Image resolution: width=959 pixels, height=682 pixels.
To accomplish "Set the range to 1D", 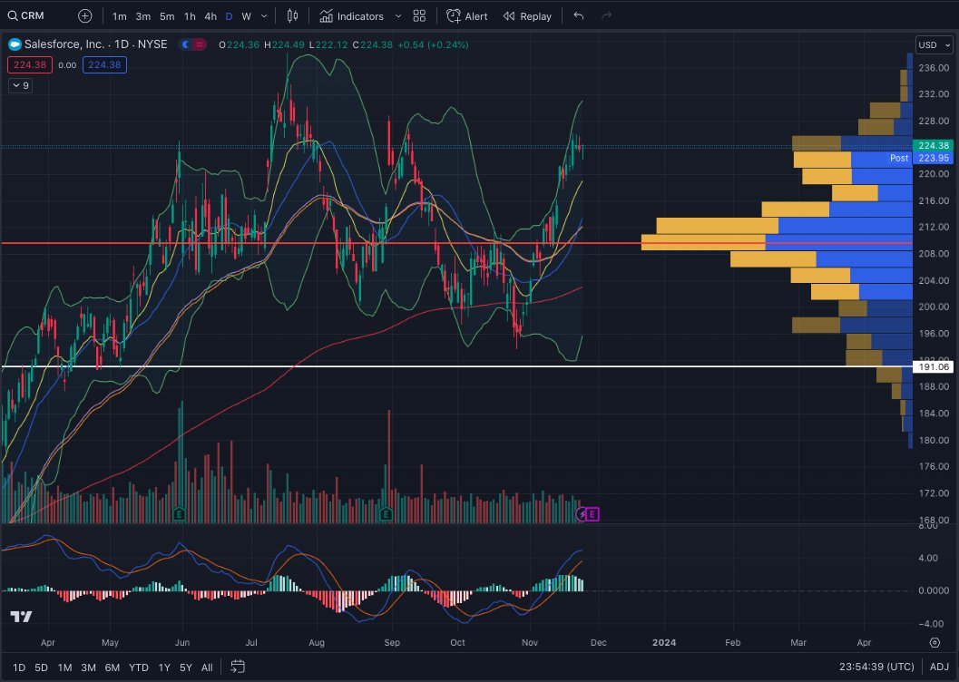I will [x=19, y=667].
